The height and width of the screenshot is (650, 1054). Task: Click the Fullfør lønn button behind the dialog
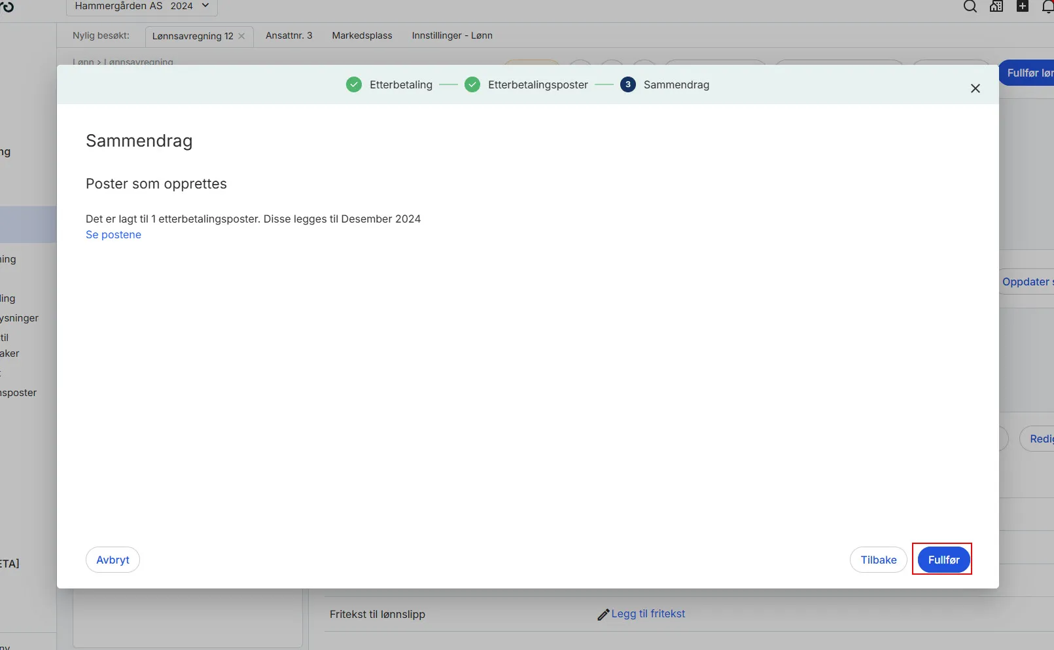[1027, 73]
